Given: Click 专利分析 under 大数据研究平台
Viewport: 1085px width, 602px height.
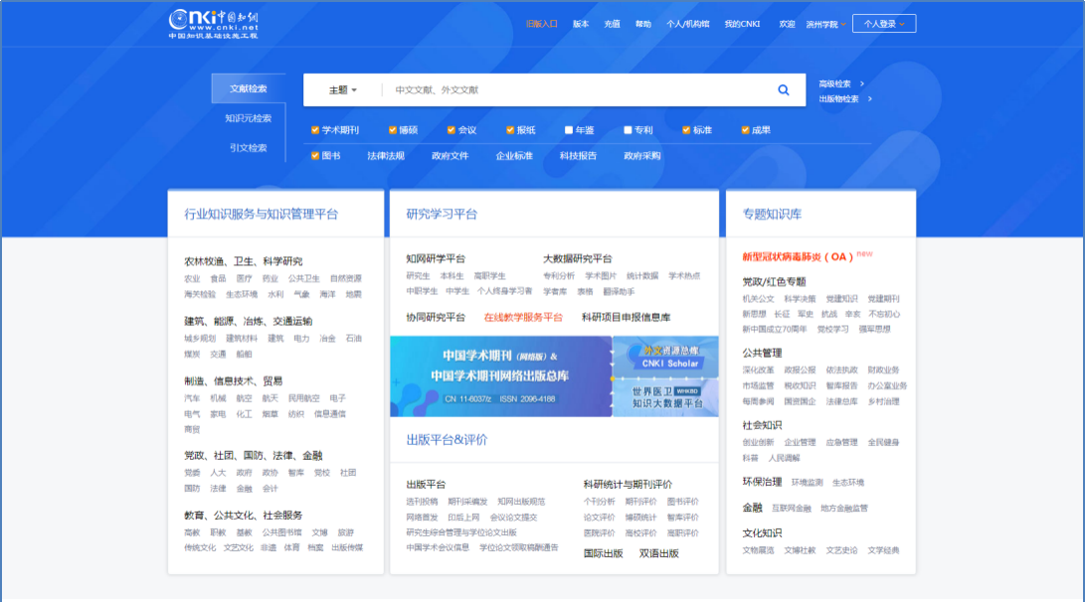Looking at the screenshot, I should pos(559,276).
